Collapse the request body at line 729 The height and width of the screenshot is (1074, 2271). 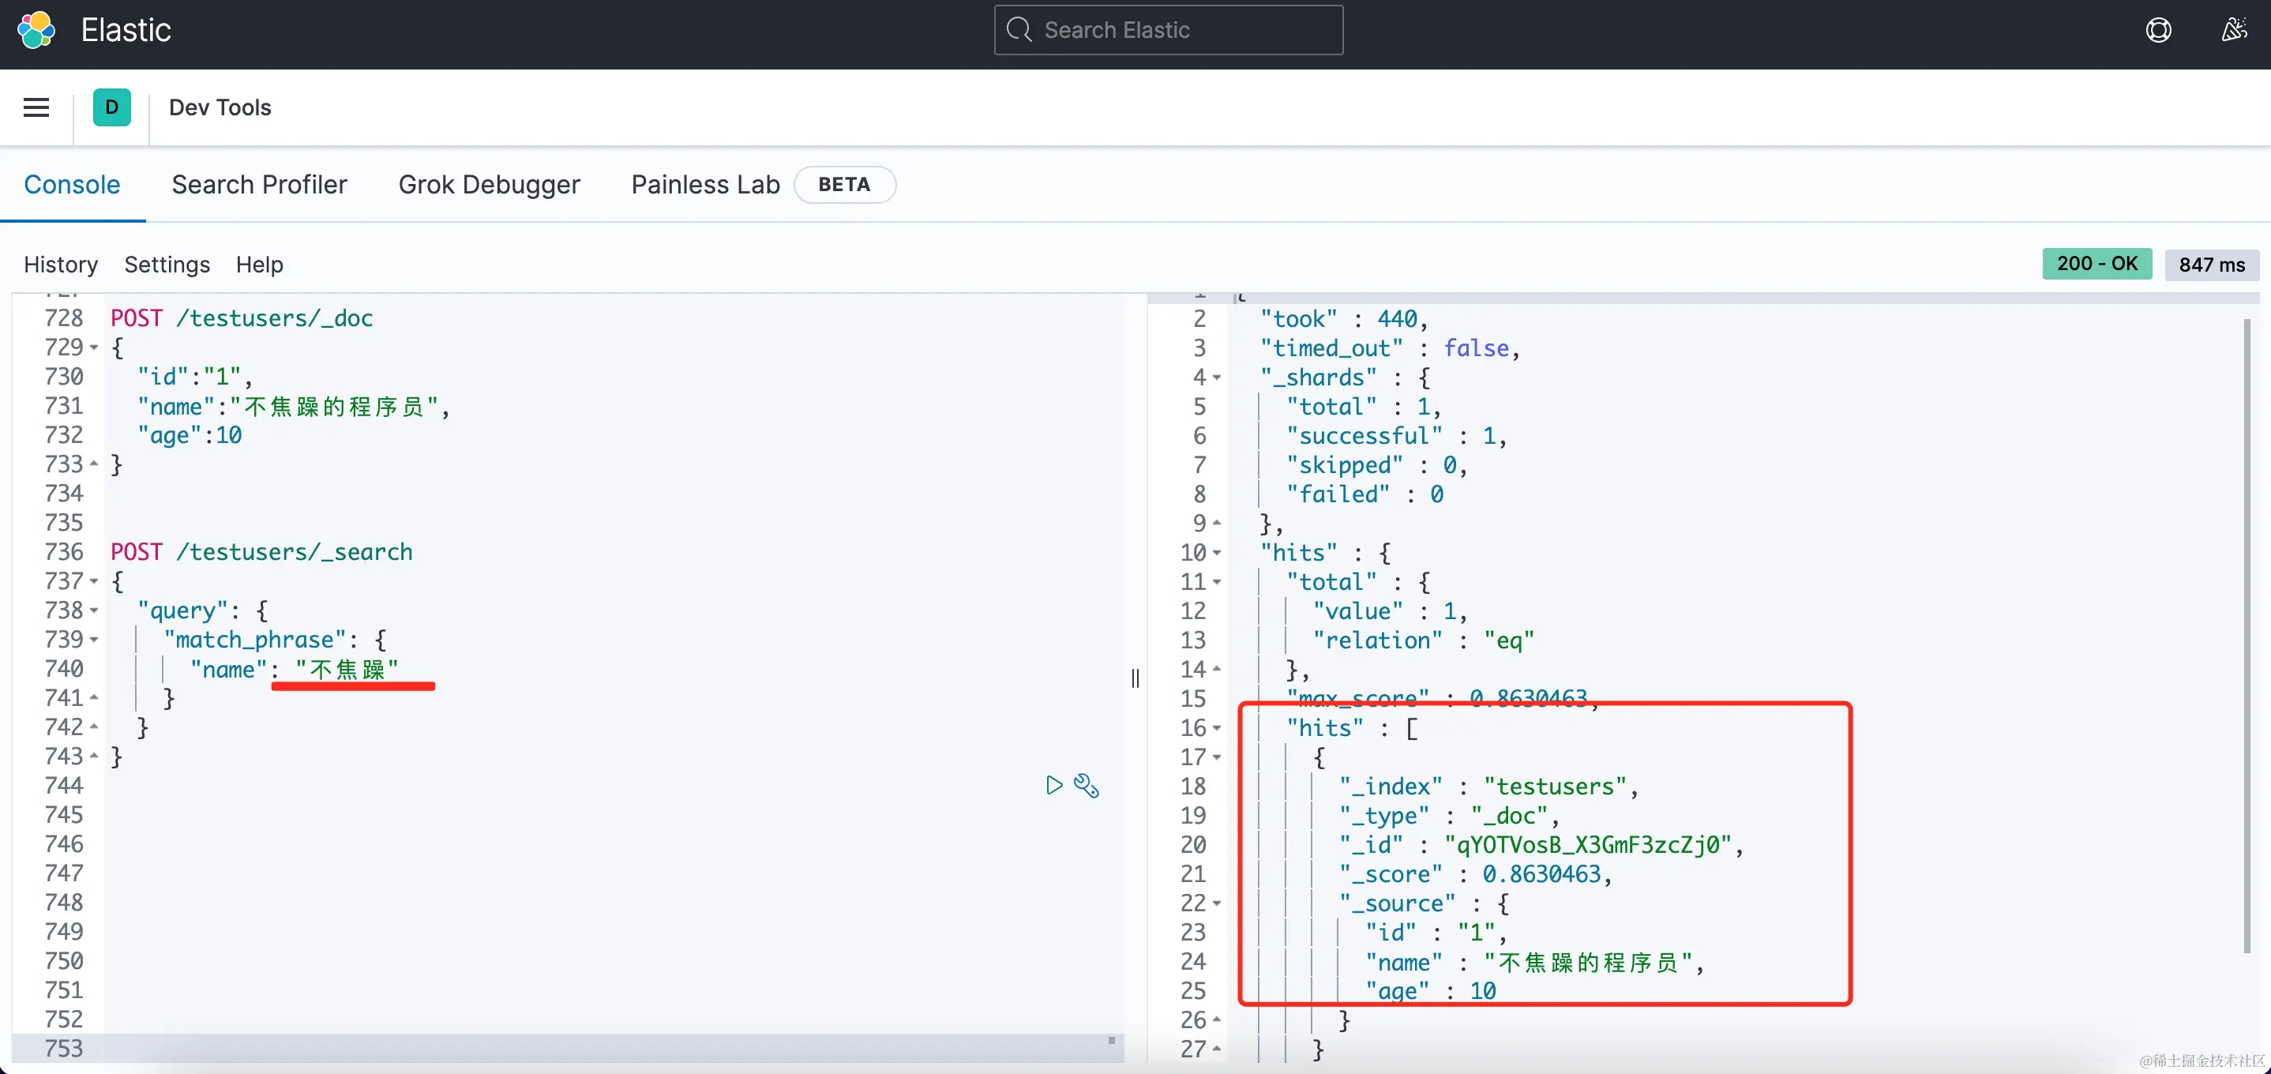93,347
